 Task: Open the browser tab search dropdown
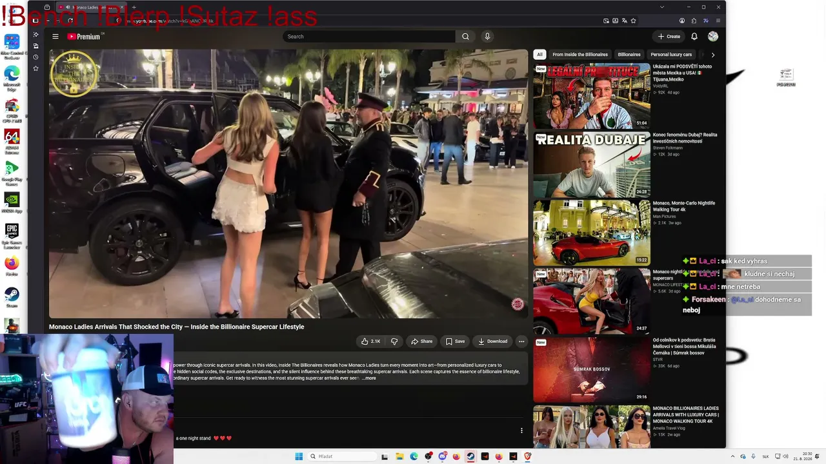[661, 7]
